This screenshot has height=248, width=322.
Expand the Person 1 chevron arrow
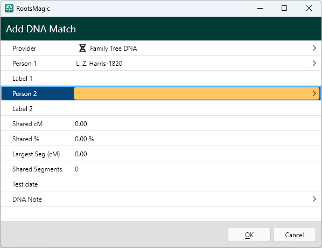tap(314, 63)
